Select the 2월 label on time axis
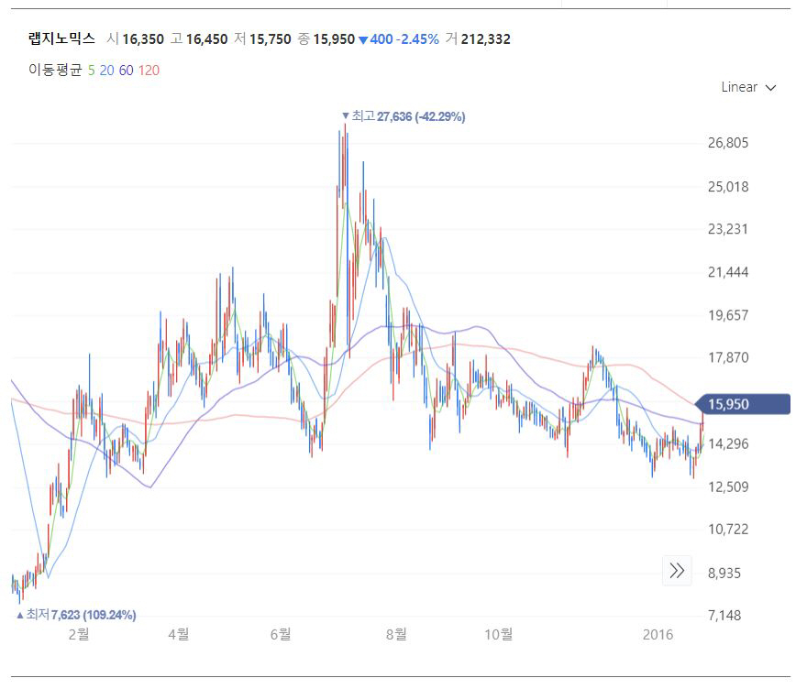The image size is (807, 700). click(79, 634)
